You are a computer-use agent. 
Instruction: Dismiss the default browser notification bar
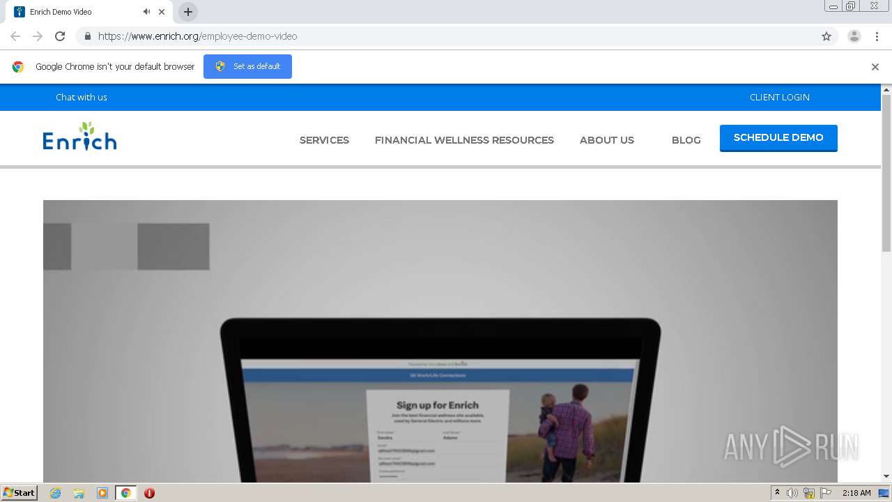(875, 67)
